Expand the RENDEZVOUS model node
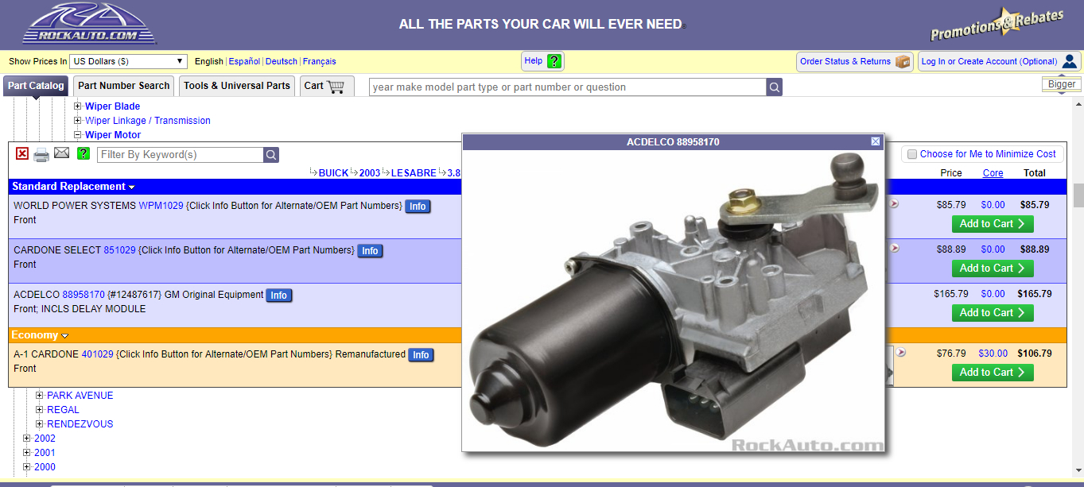This screenshot has width=1084, height=487. coord(40,424)
